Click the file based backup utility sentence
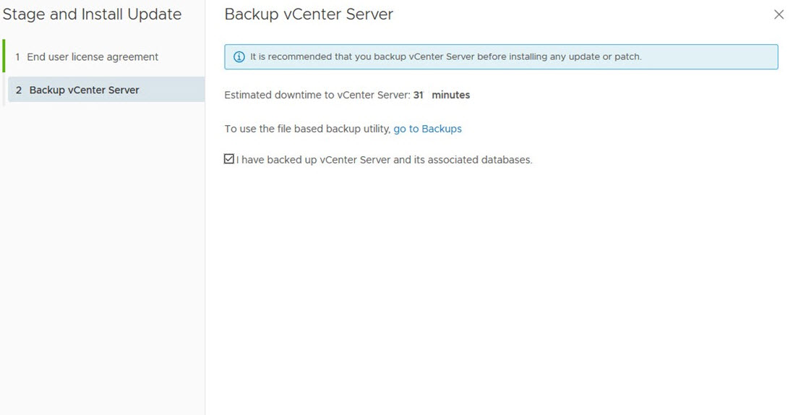The height and width of the screenshot is (415, 793). 307,129
